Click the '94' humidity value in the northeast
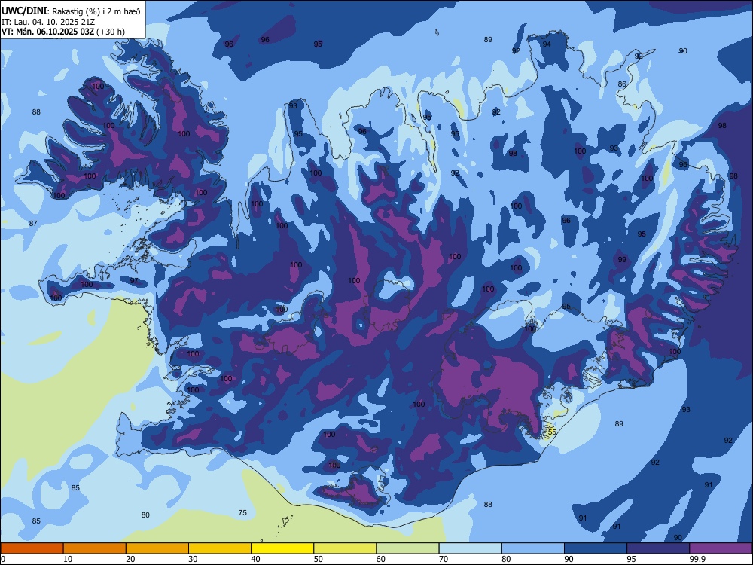 547,44
